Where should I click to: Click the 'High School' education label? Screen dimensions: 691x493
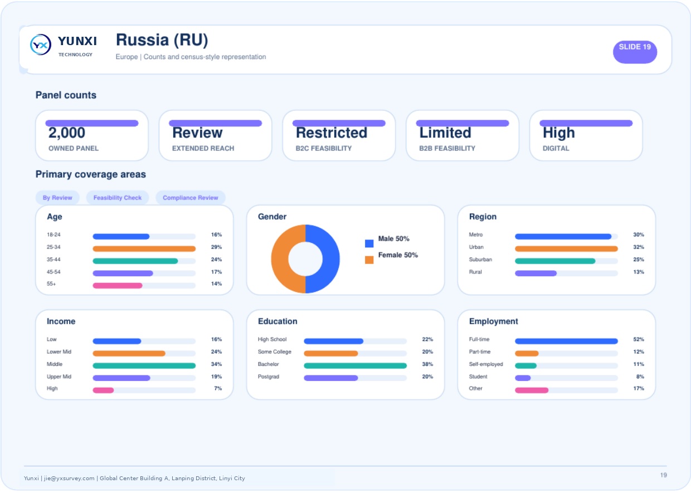pyautogui.click(x=272, y=340)
